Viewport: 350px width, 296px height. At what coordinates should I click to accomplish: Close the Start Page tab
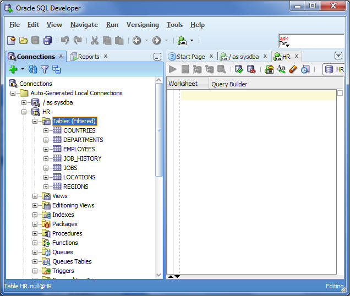pos(211,56)
